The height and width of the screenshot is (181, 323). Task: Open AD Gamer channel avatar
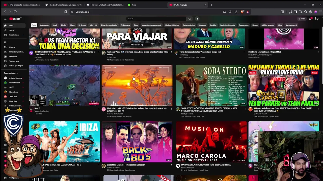pos(31,53)
